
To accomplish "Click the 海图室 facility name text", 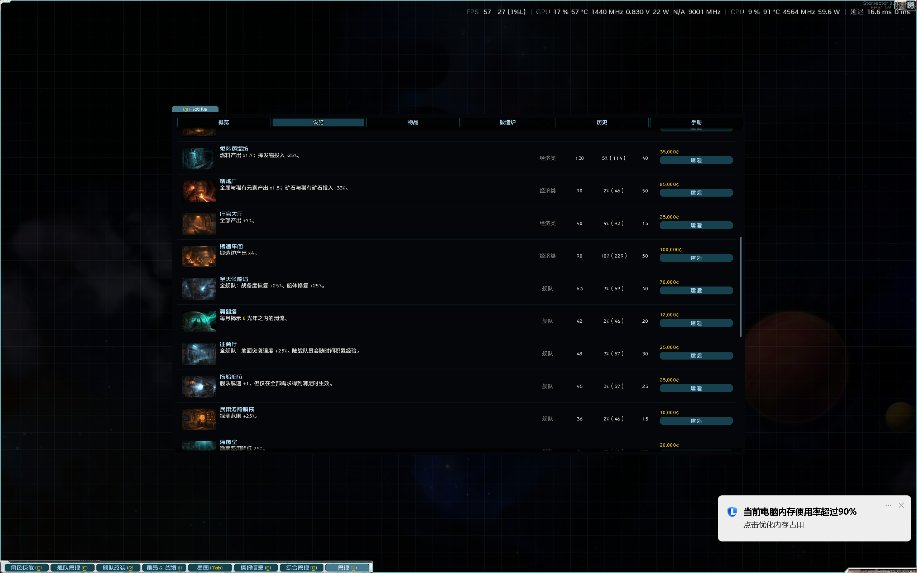I will click(x=228, y=442).
